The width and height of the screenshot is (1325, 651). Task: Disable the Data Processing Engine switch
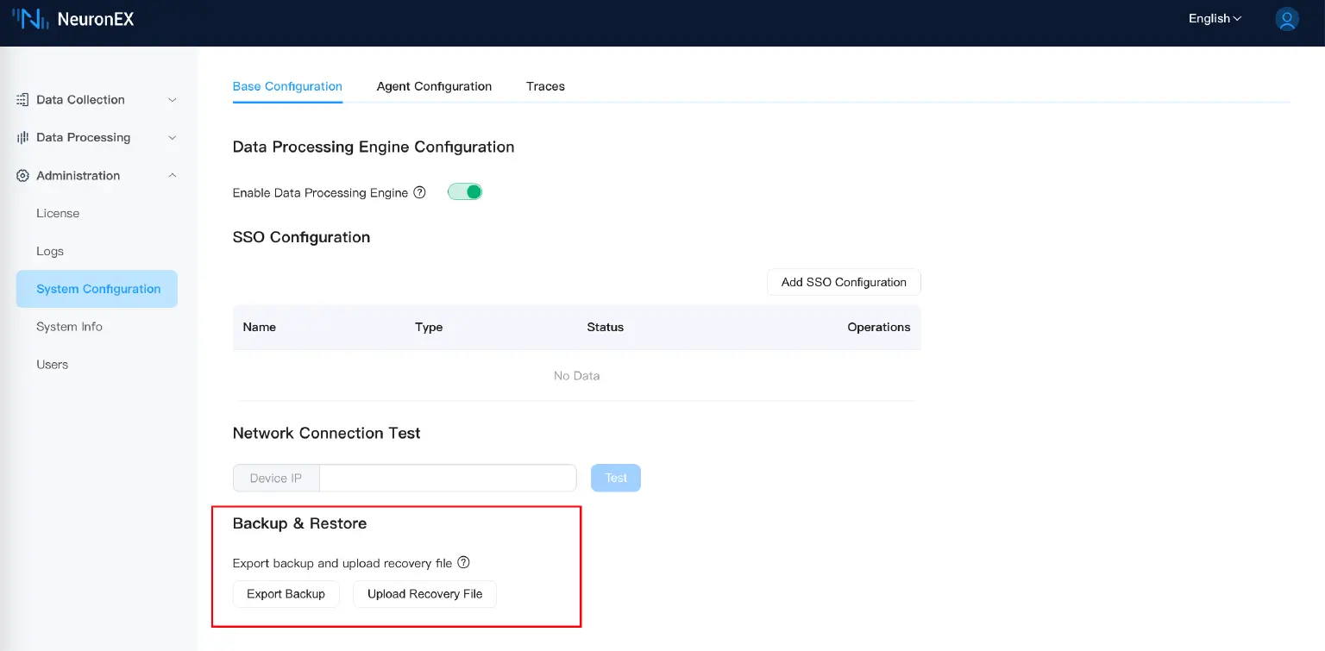click(x=464, y=192)
